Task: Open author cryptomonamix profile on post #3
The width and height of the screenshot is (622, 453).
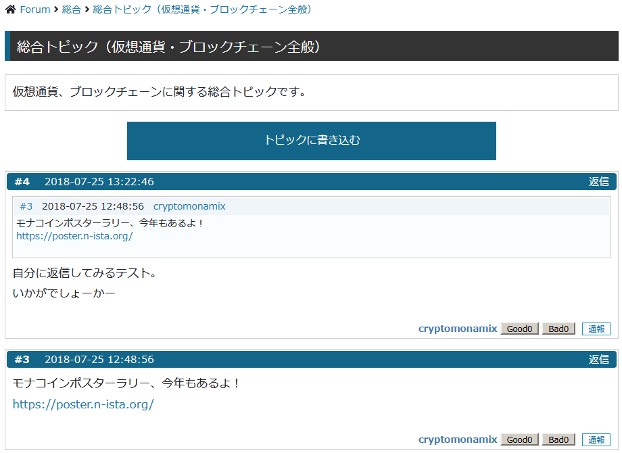Action: (458, 439)
